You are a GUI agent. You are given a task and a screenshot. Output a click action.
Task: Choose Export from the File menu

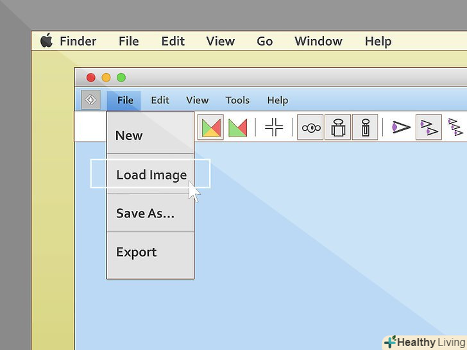point(136,252)
